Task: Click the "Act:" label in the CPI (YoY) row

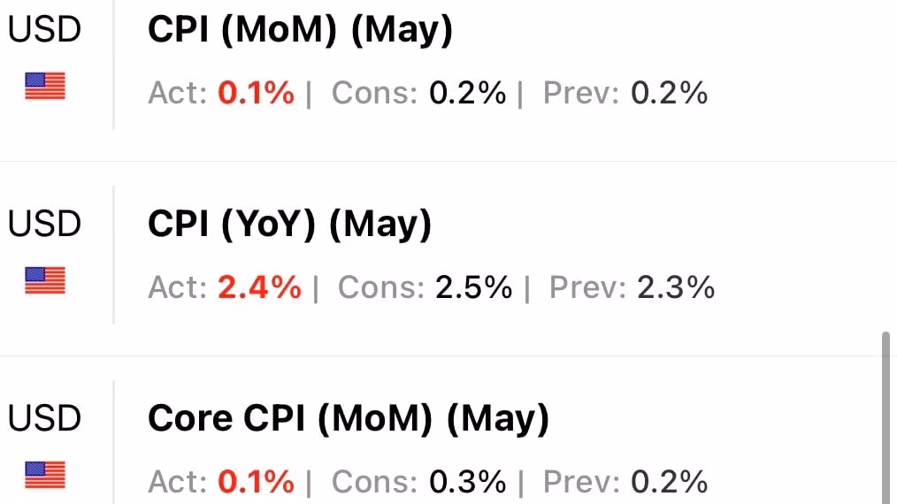Action: coord(180,287)
